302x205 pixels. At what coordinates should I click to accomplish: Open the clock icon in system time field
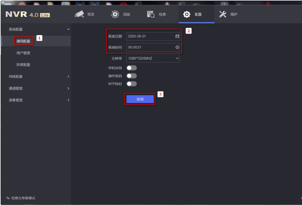pos(177,47)
